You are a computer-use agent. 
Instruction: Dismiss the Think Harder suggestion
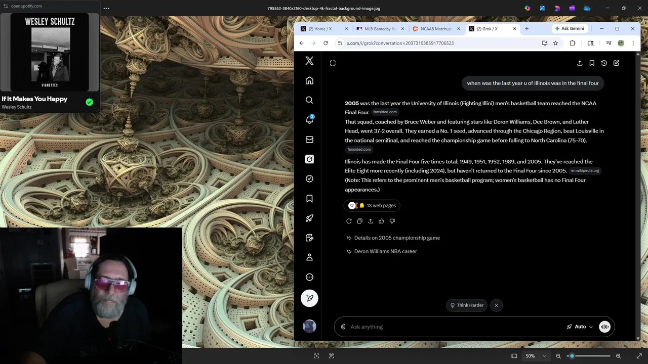[x=496, y=305]
